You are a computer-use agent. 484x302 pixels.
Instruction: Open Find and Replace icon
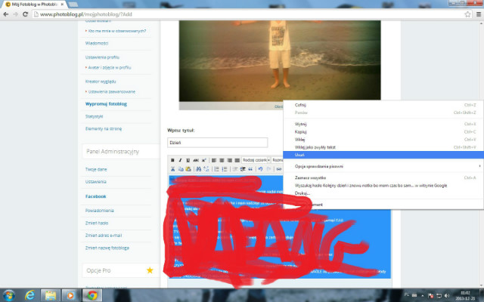[206, 169]
